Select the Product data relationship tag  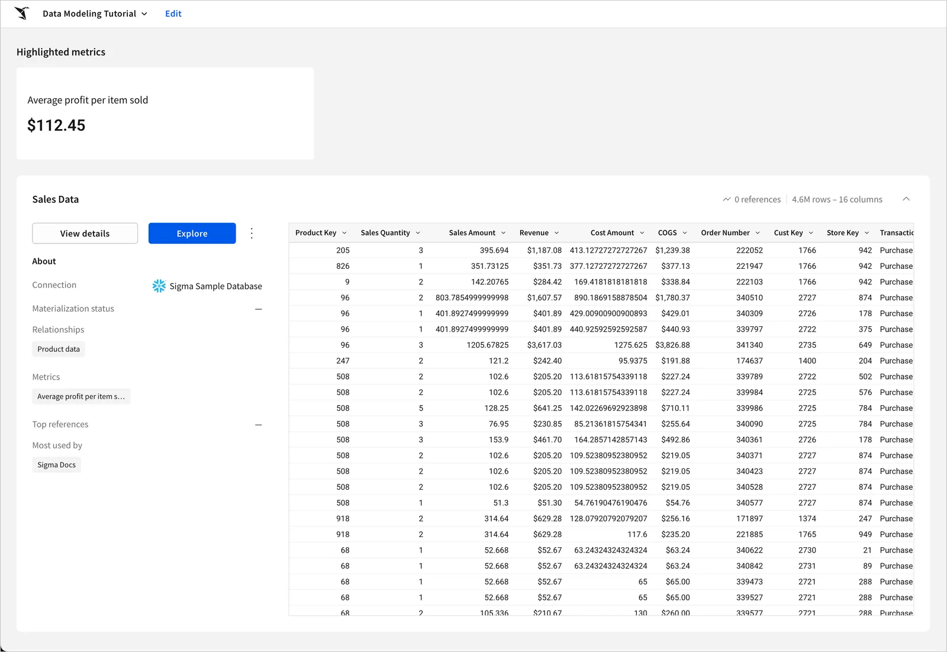pos(59,349)
